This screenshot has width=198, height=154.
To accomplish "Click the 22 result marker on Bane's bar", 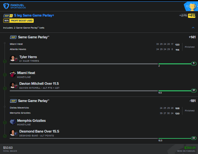I will 194,138.
